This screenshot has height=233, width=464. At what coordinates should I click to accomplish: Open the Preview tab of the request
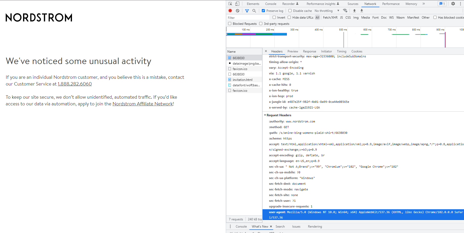293,51
